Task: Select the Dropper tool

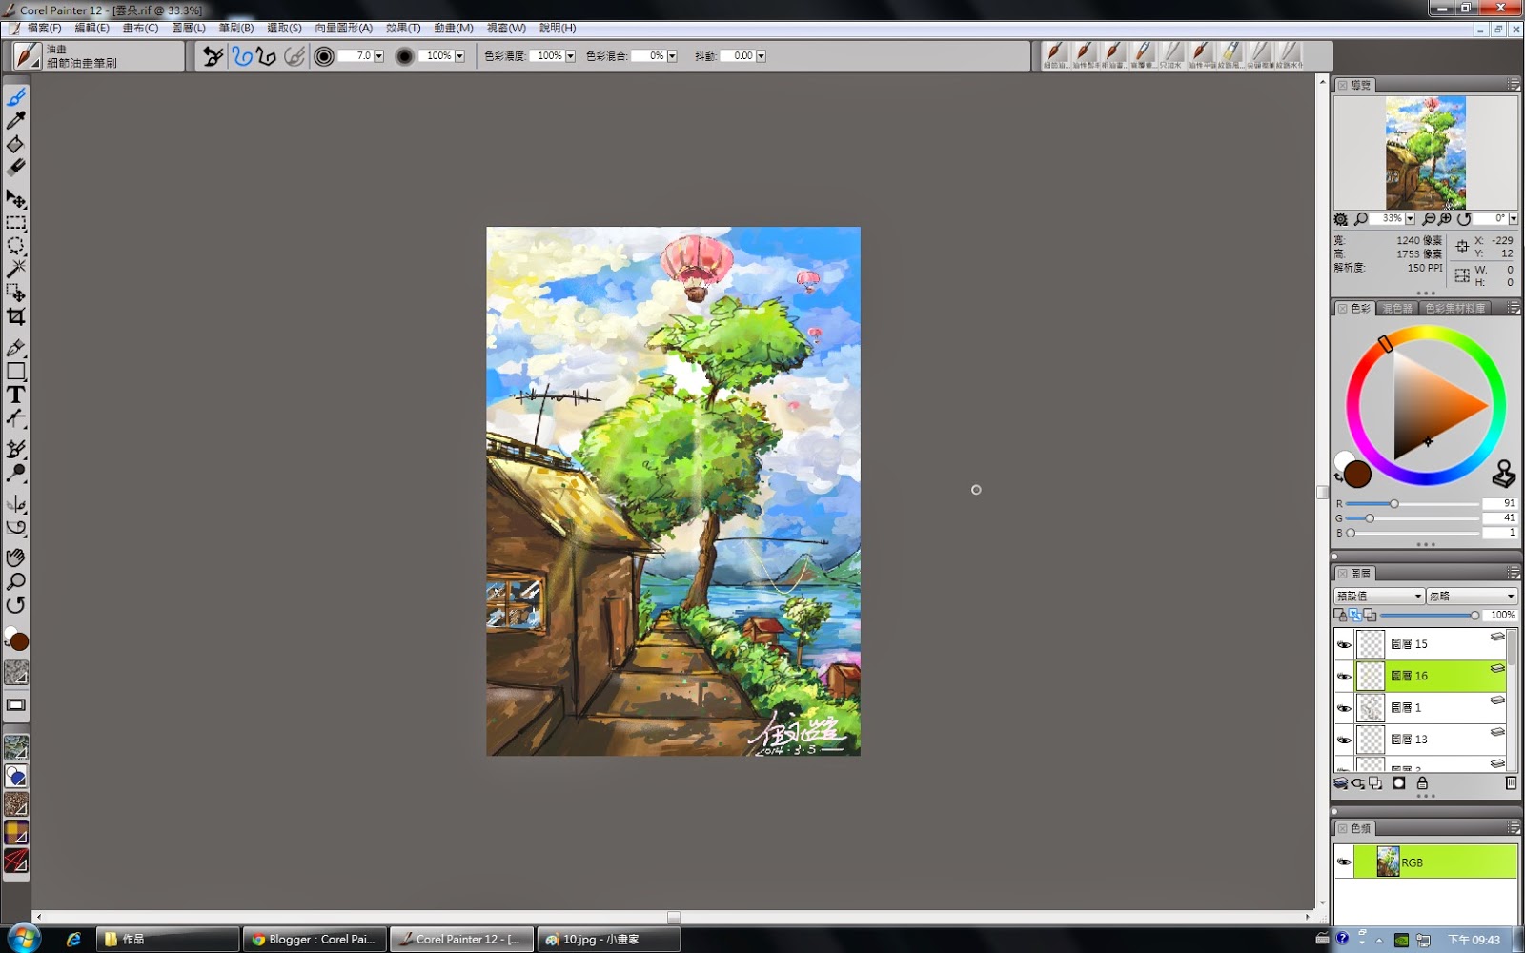Action: [15, 122]
